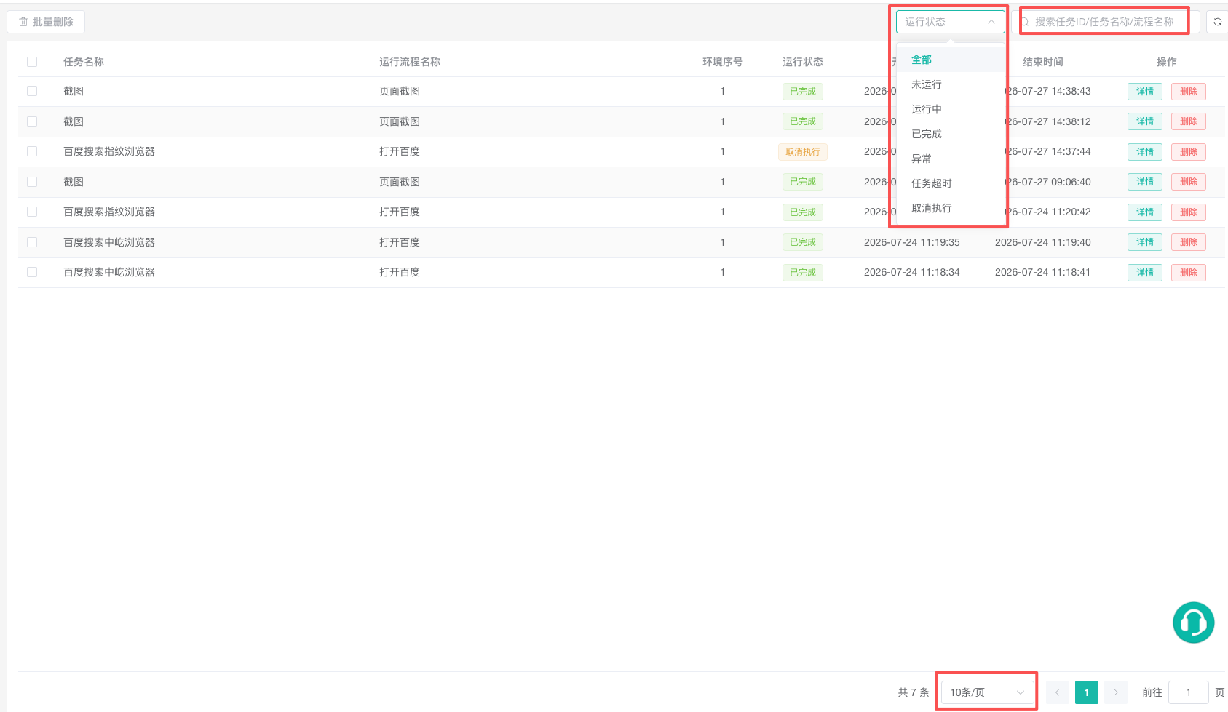Image resolution: width=1228 pixels, height=712 pixels.
Task: Toggle the select-all checkbox in header
Action: [32, 62]
